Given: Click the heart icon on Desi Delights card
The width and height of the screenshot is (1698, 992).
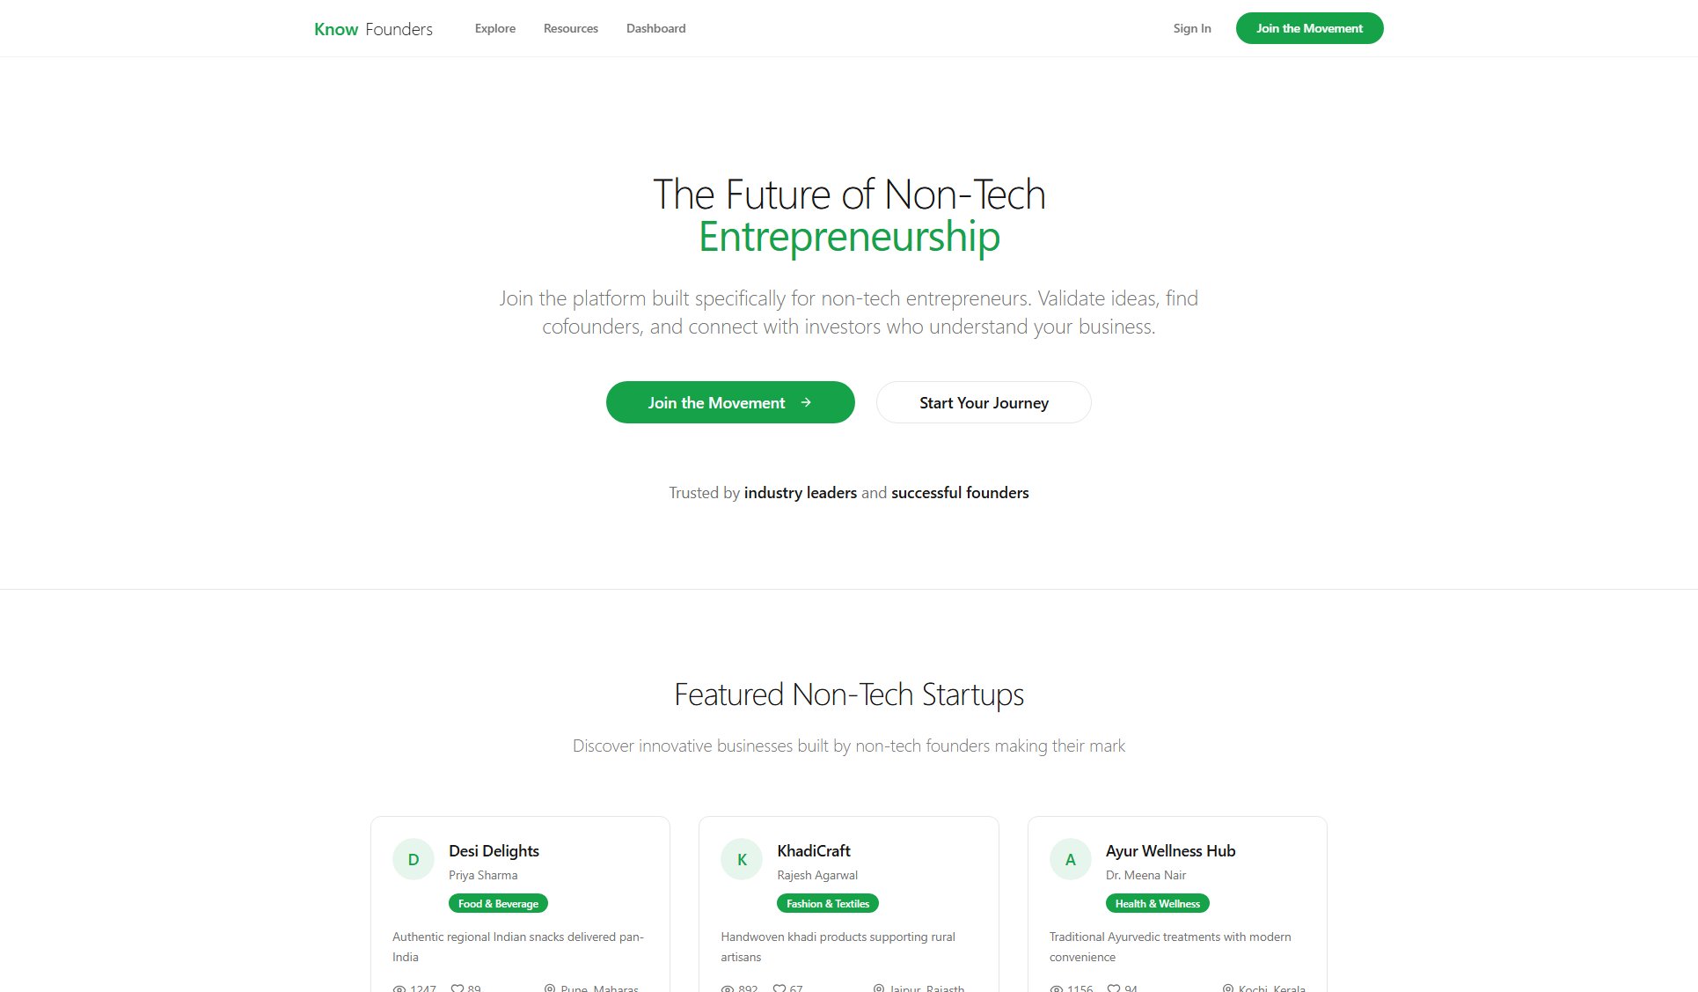Looking at the screenshot, I should 457,988.
